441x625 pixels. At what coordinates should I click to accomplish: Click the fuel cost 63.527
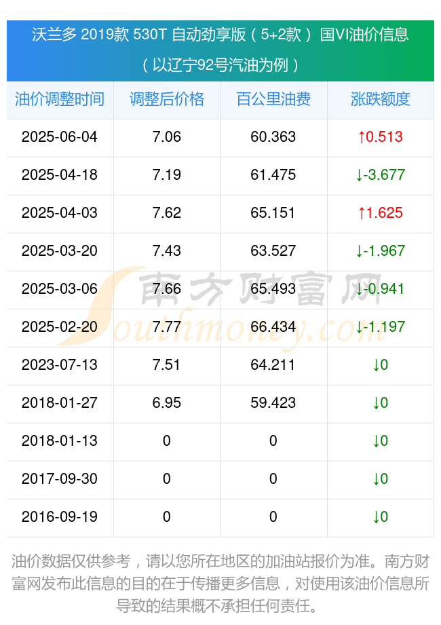click(273, 250)
